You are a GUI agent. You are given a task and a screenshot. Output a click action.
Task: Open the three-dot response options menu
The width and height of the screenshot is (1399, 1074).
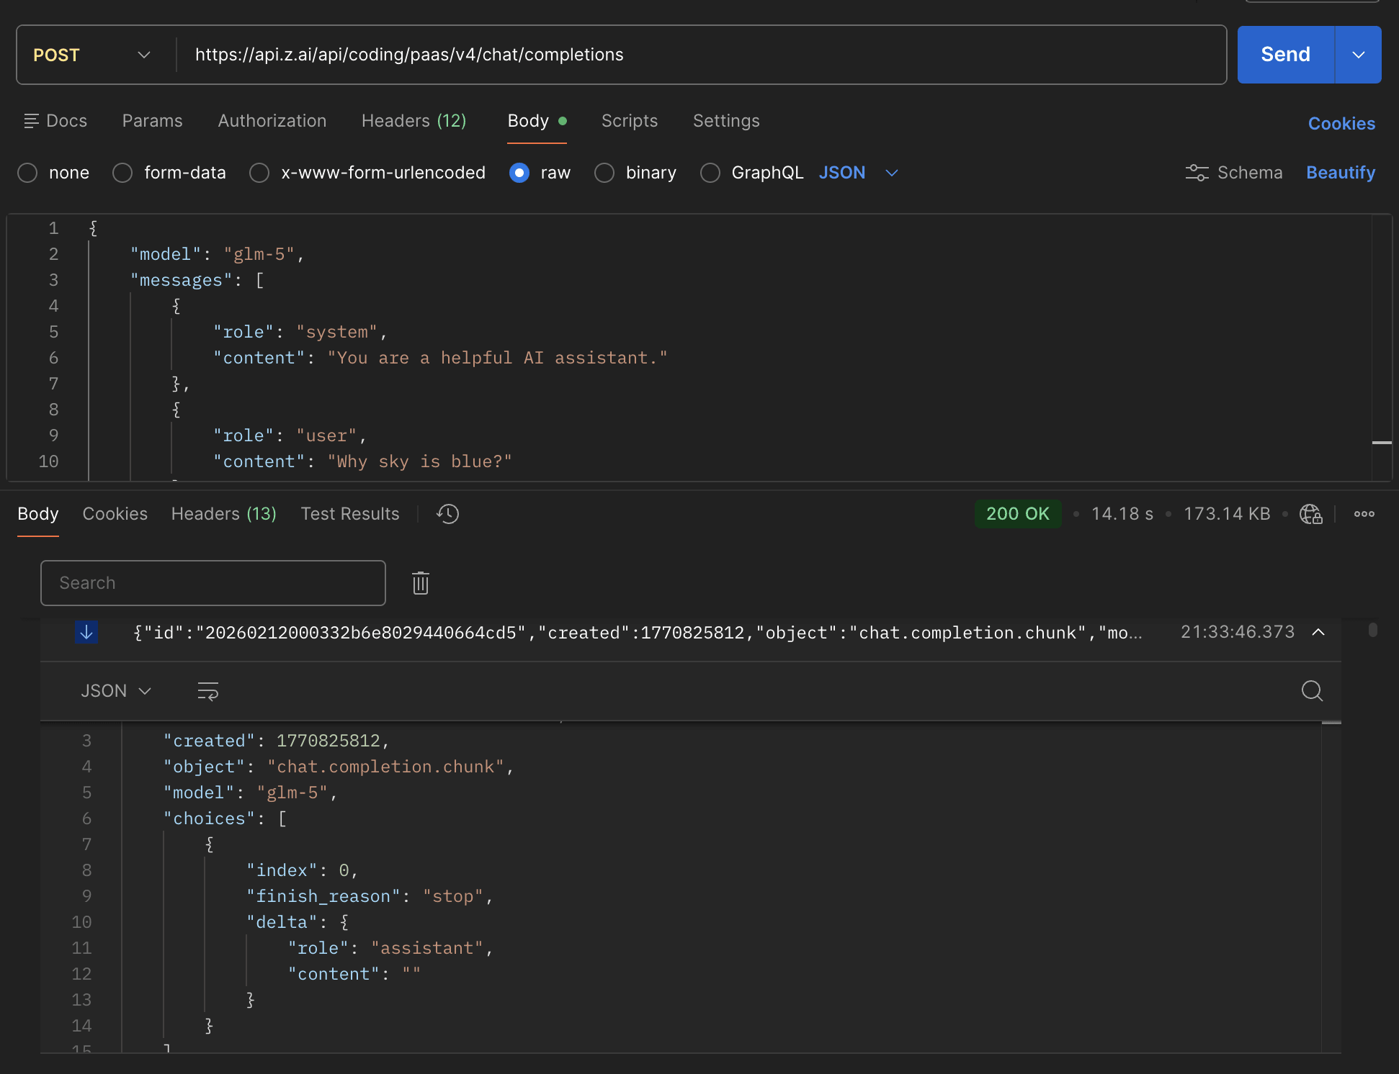coord(1364,514)
